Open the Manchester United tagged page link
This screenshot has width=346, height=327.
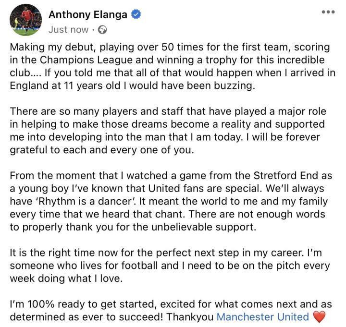(263, 316)
